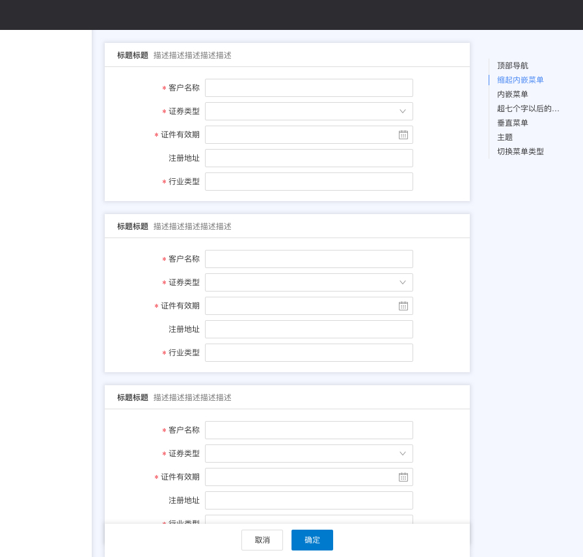The image size is (583, 557).
Task: Click 证件有效期 date field in second form
Action: point(309,306)
